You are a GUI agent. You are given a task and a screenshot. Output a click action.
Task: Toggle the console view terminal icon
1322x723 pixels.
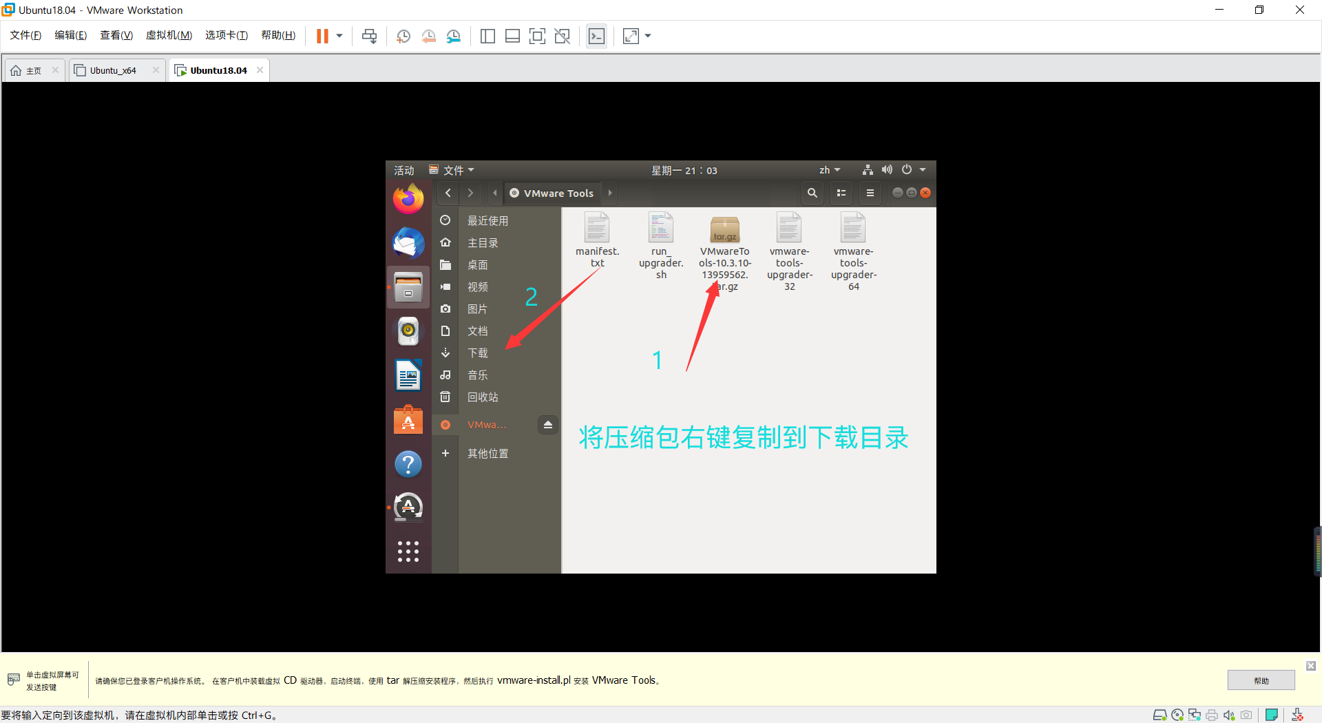[x=596, y=36]
